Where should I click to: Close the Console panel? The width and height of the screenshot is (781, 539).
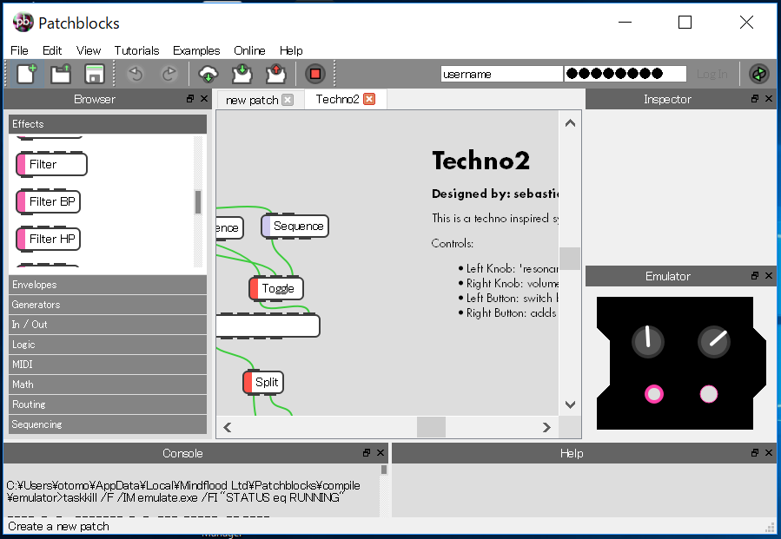[380, 452]
